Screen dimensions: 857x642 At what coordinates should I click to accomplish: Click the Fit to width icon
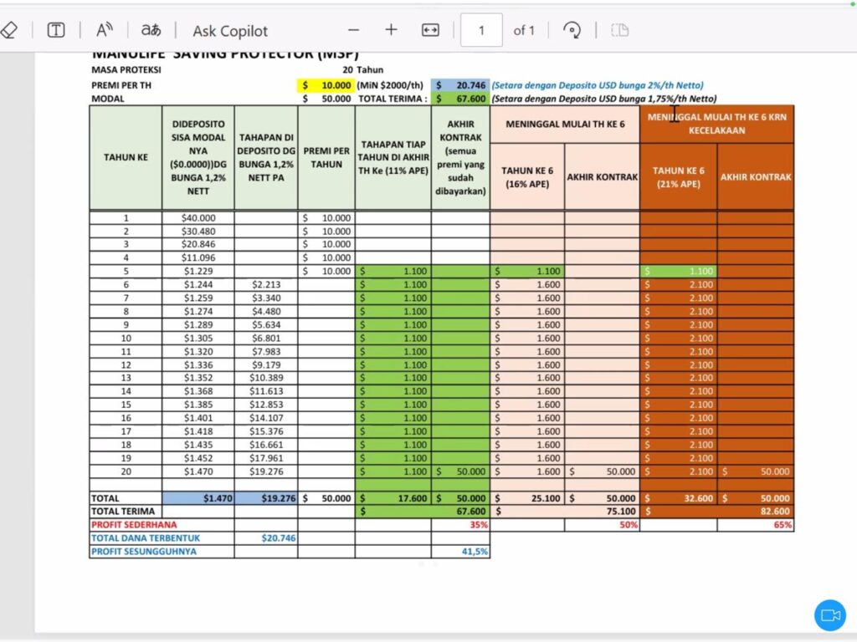pyautogui.click(x=430, y=30)
